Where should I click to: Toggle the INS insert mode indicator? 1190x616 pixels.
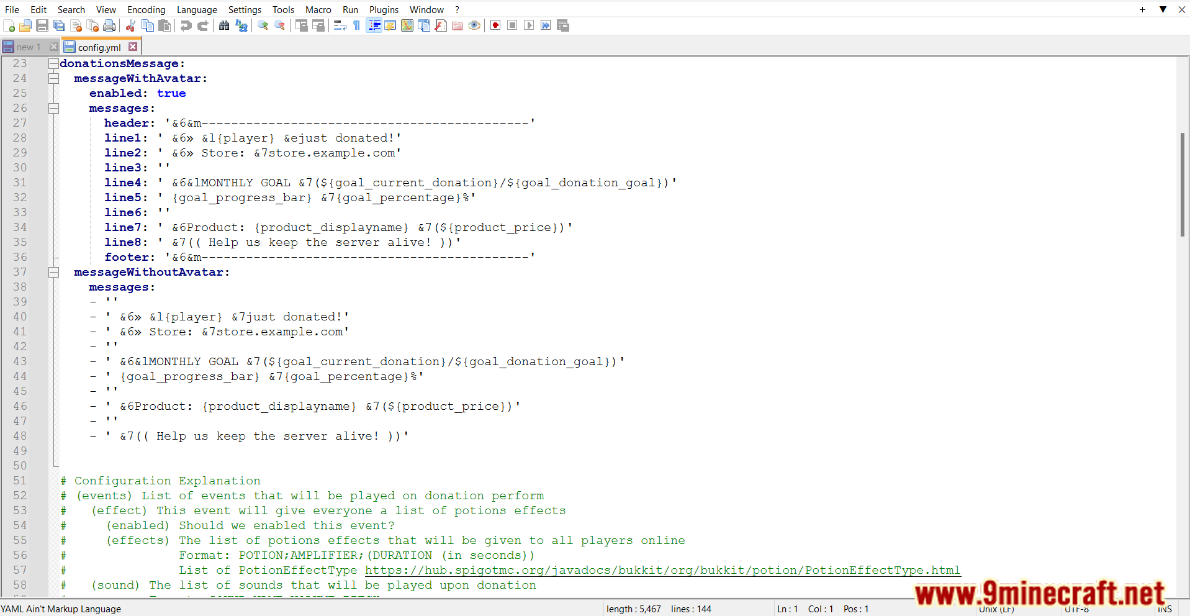[x=1165, y=609]
